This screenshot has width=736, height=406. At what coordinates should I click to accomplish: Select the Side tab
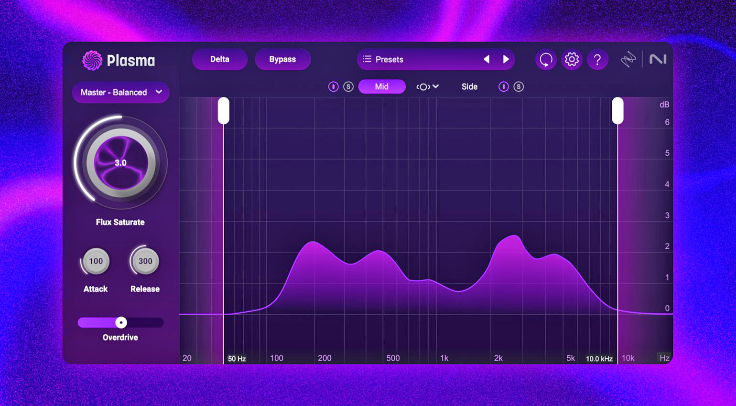click(469, 86)
